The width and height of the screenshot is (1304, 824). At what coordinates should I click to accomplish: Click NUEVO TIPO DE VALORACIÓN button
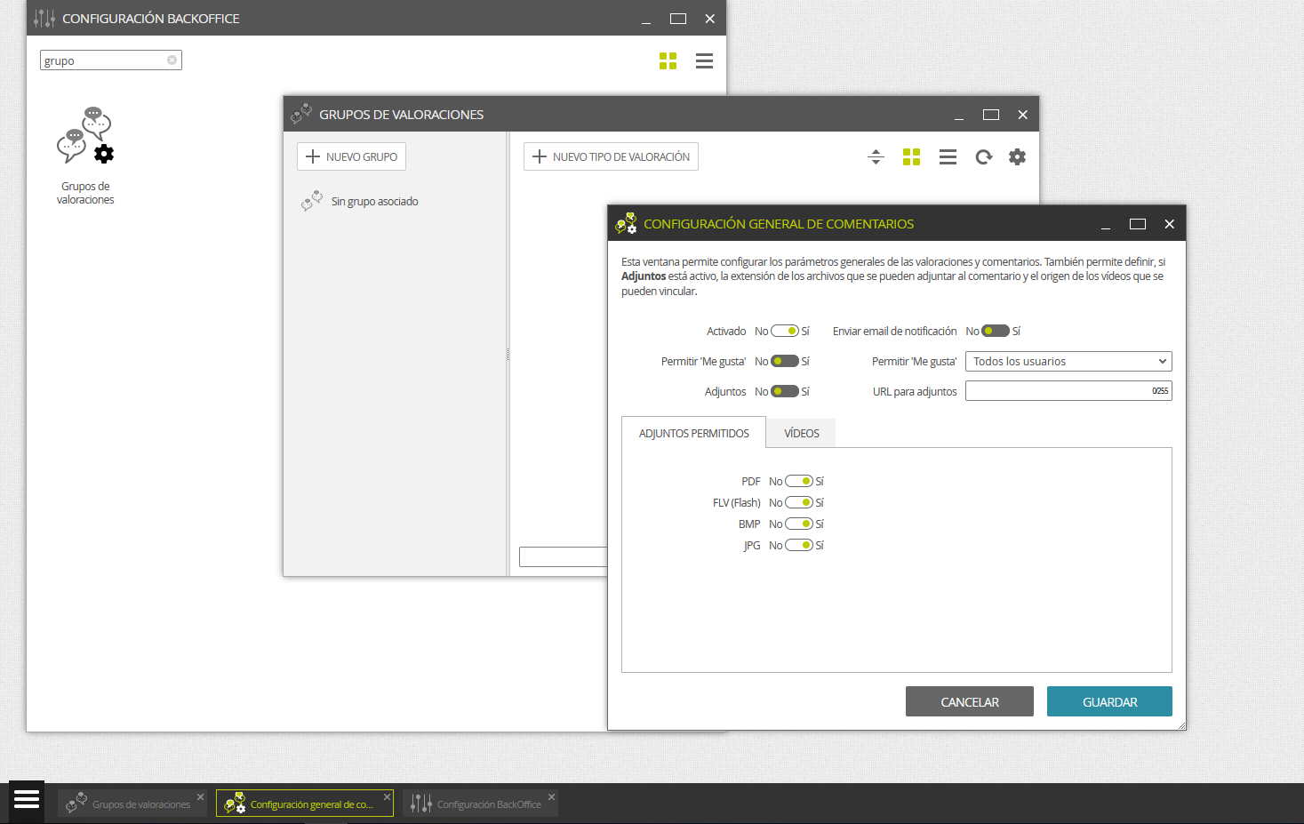(x=611, y=156)
